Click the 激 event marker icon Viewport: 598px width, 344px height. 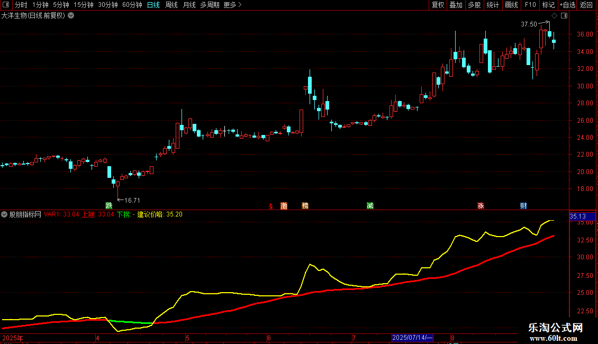point(284,205)
